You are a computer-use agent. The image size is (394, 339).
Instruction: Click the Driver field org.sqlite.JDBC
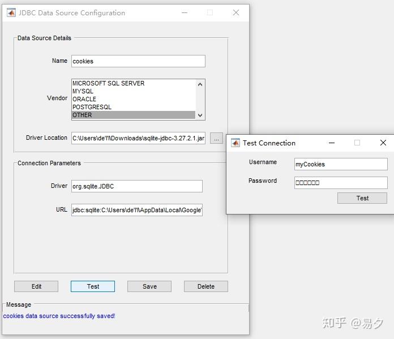[x=136, y=186]
